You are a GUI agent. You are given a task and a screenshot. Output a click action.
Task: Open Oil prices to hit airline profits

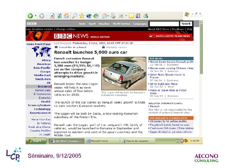coord(168,121)
